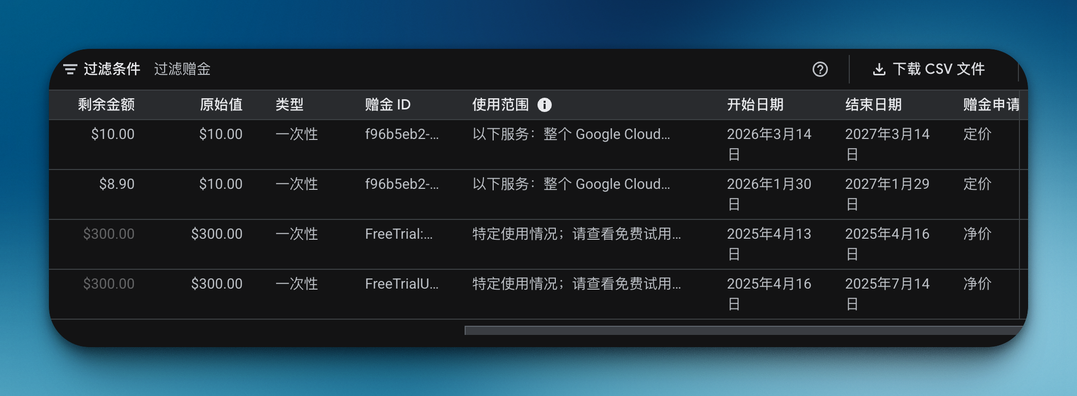Click the 2026年1月30日 start date cell

coord(769,193)
